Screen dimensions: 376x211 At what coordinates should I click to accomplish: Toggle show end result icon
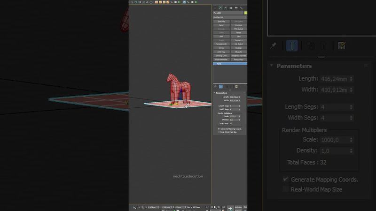point(292,45)
